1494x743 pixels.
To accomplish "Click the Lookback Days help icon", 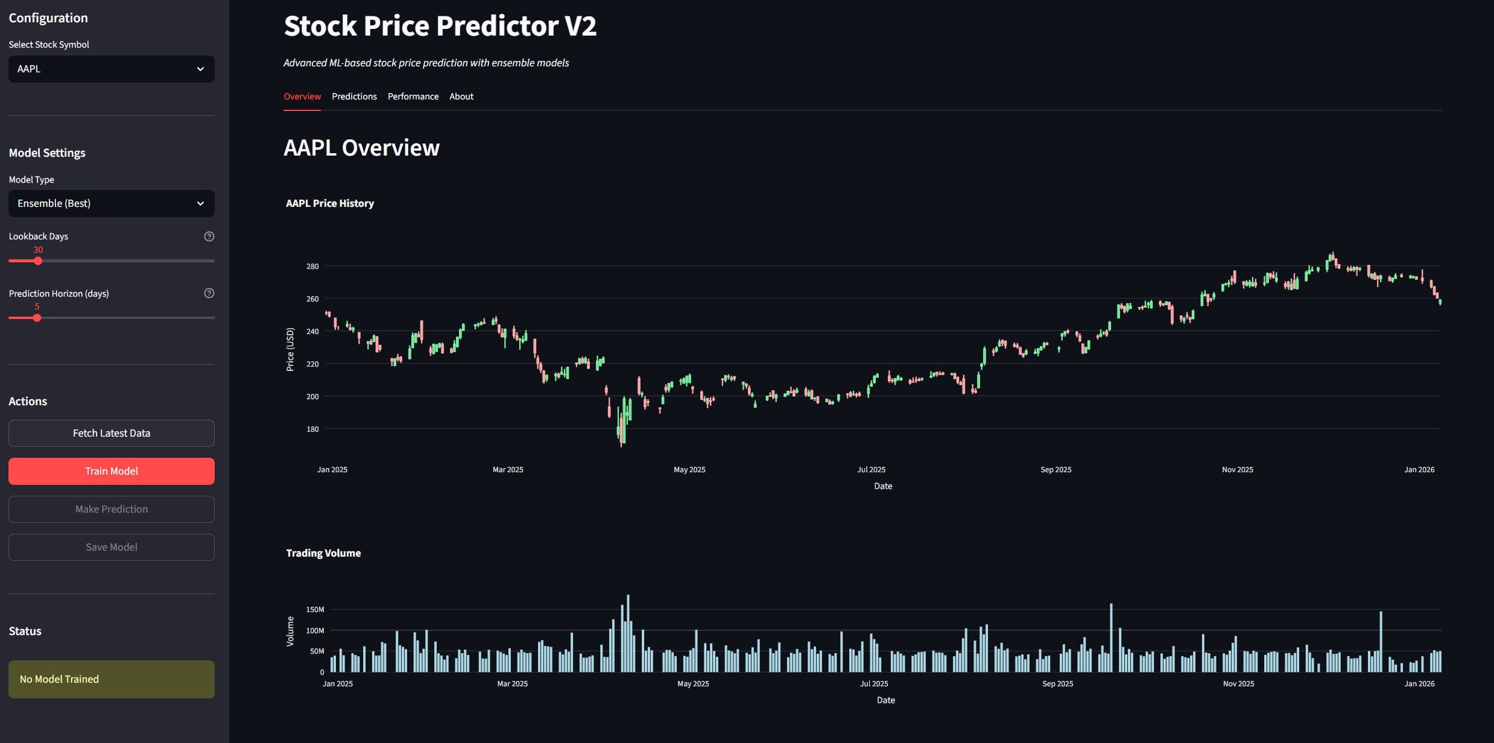I will coord(209,236).
